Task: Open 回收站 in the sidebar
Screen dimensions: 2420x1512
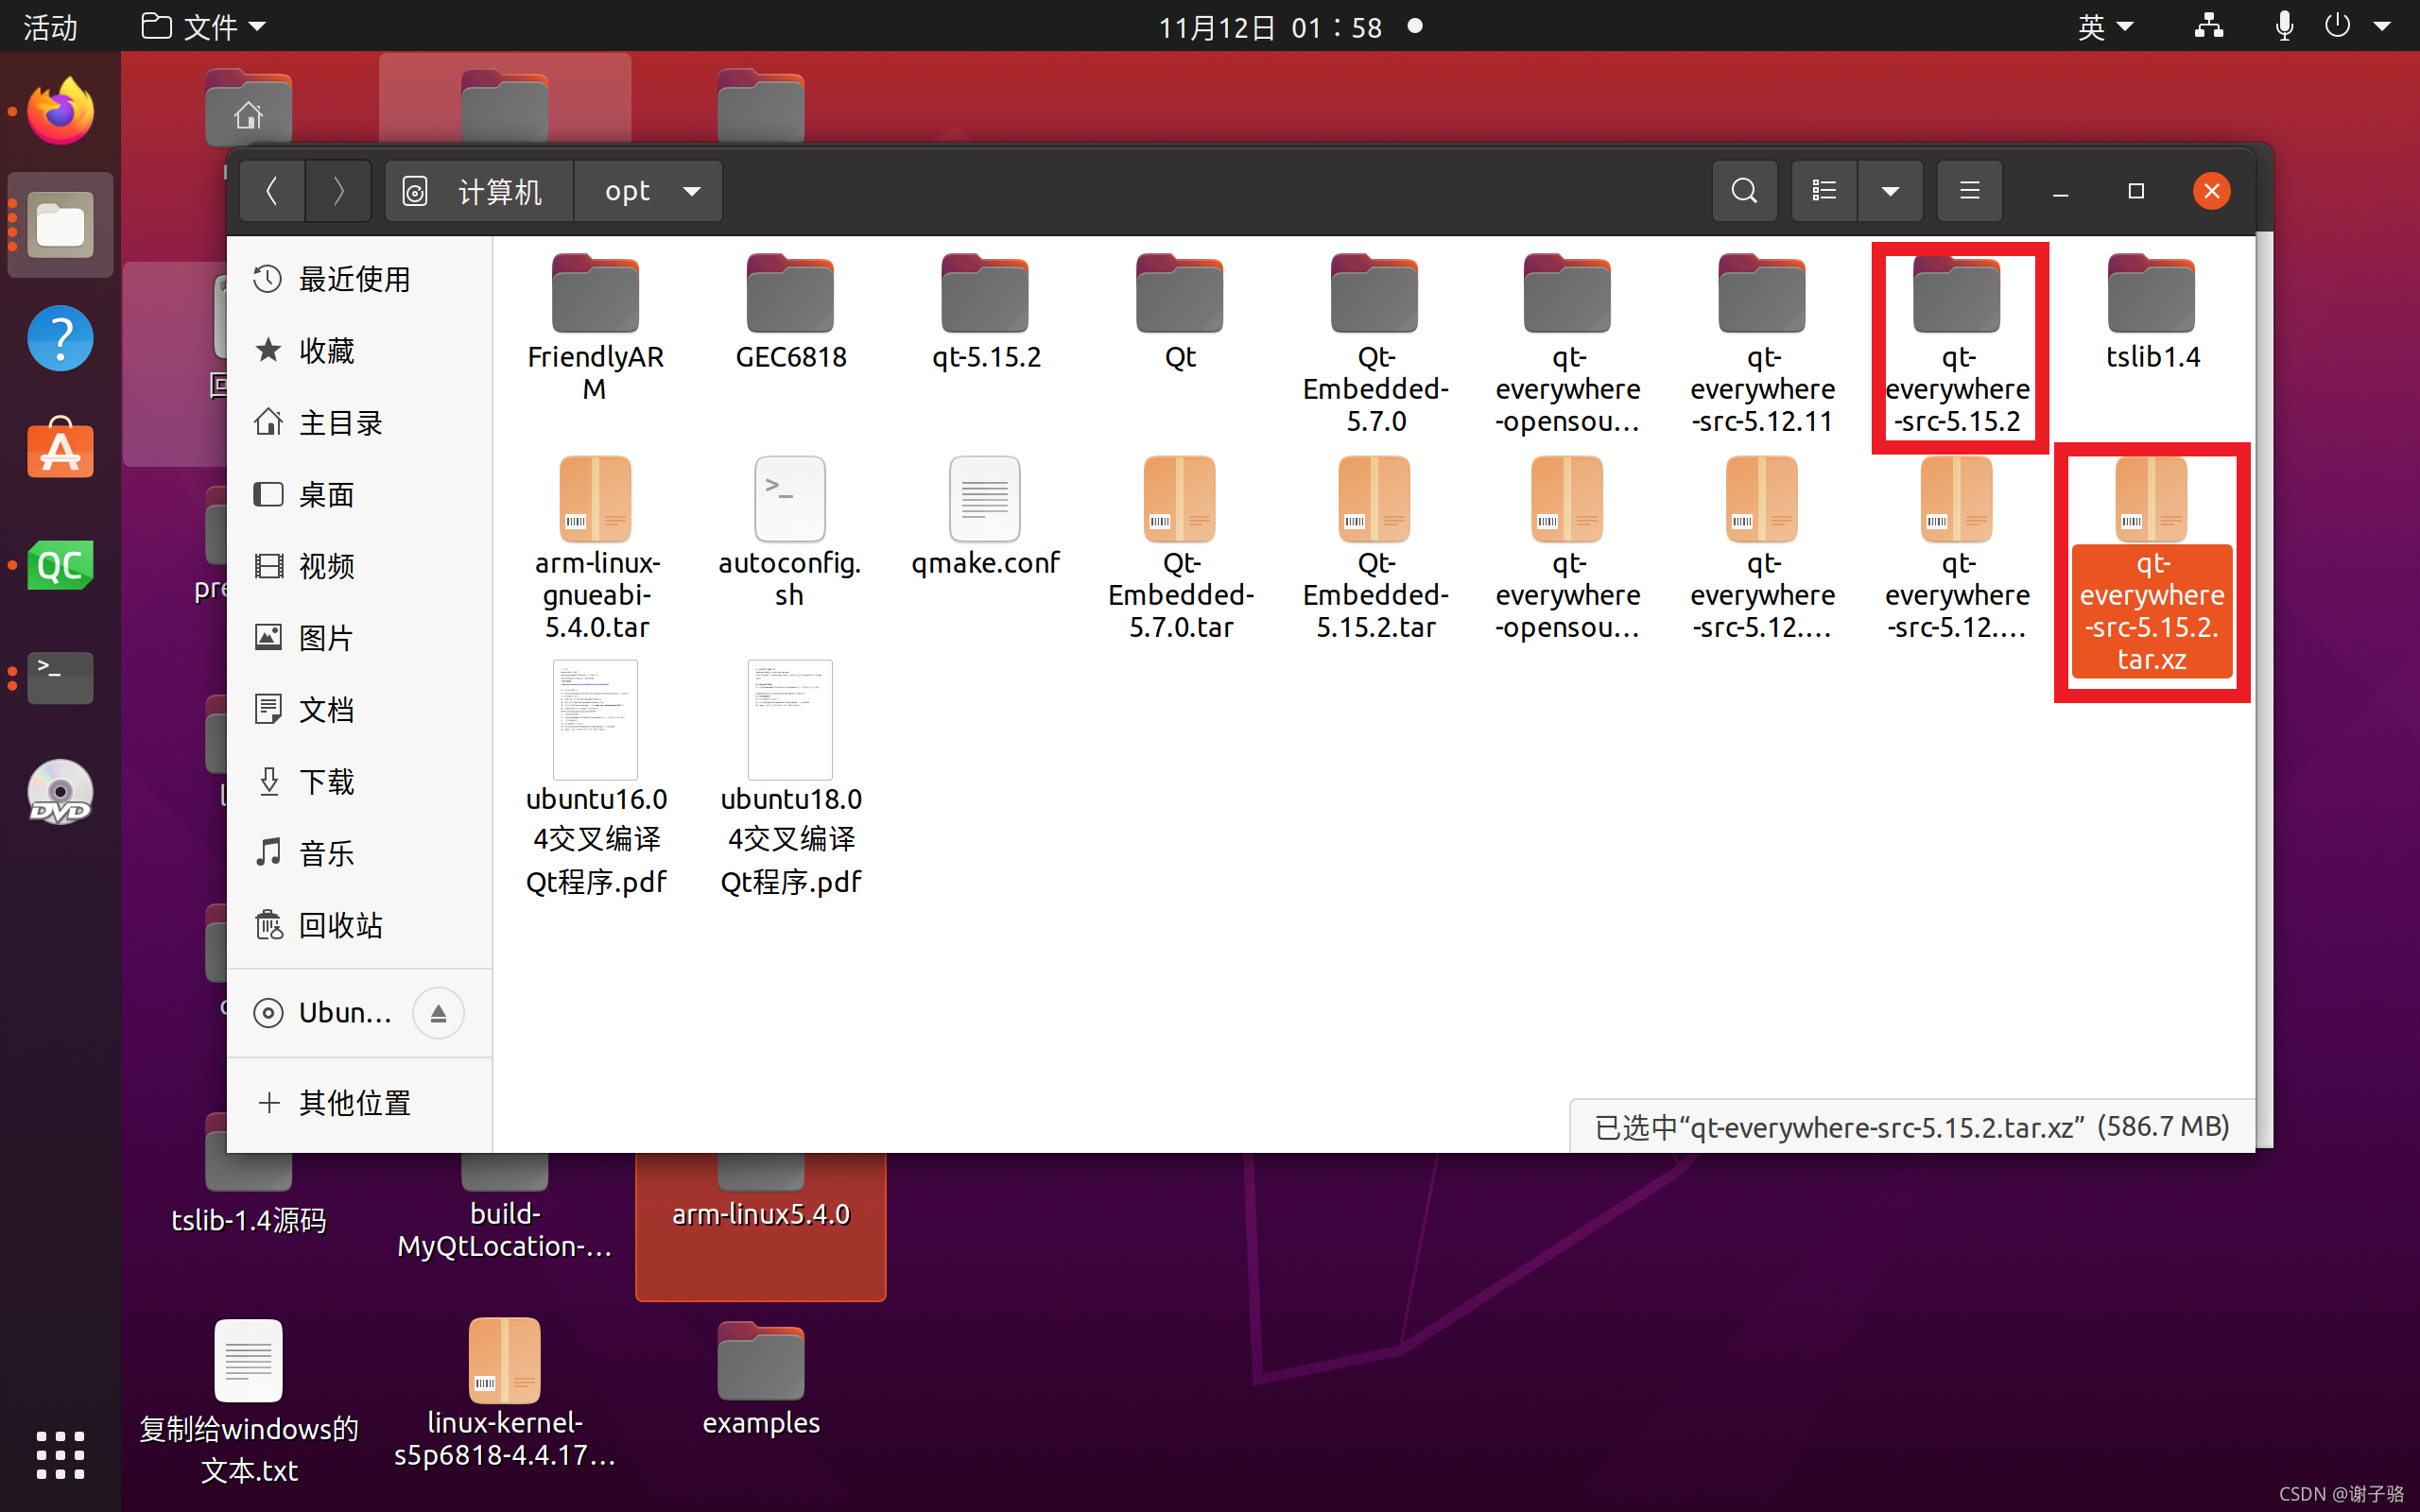Action: 340,925
